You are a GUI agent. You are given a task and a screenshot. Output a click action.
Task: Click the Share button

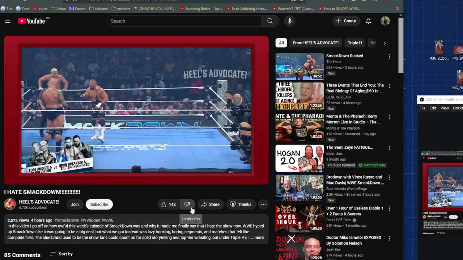211,204
